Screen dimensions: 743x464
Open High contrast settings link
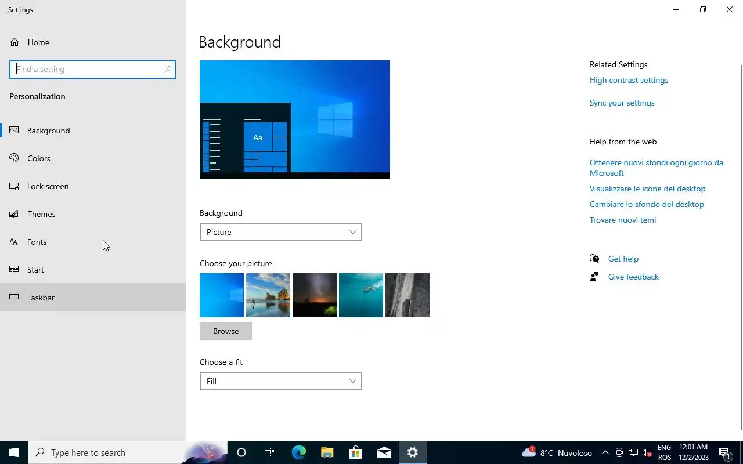pyautogui.click(x=629, y=80)
